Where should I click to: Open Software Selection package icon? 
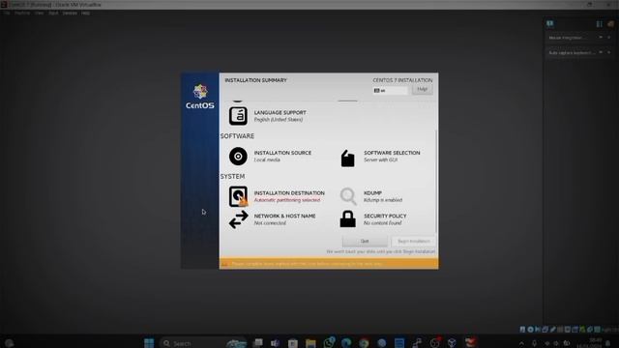347,158
